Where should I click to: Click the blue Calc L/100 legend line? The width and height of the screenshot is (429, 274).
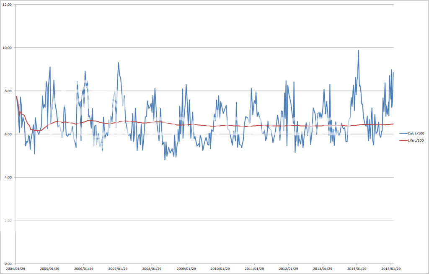tap(403, 133)
